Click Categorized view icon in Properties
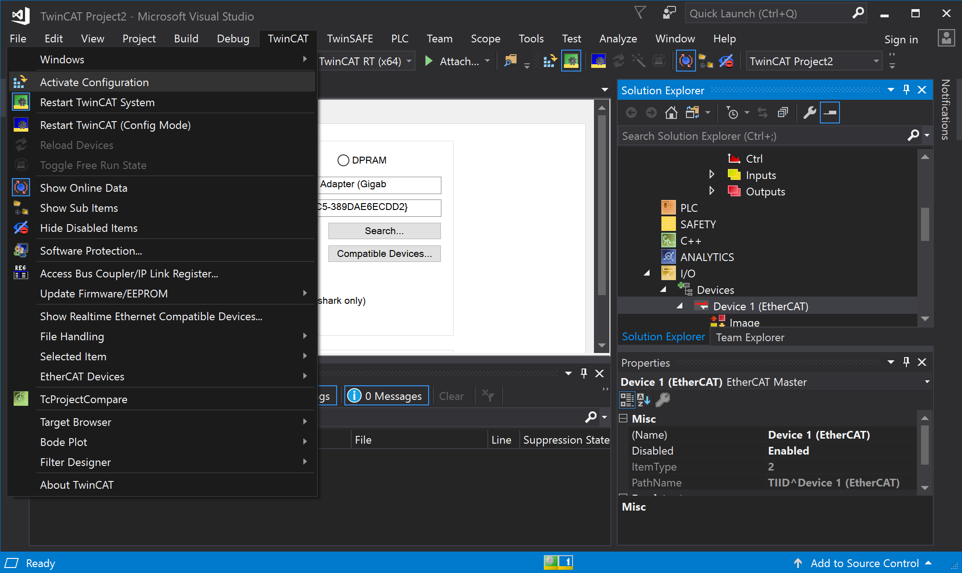 (627, 400)
